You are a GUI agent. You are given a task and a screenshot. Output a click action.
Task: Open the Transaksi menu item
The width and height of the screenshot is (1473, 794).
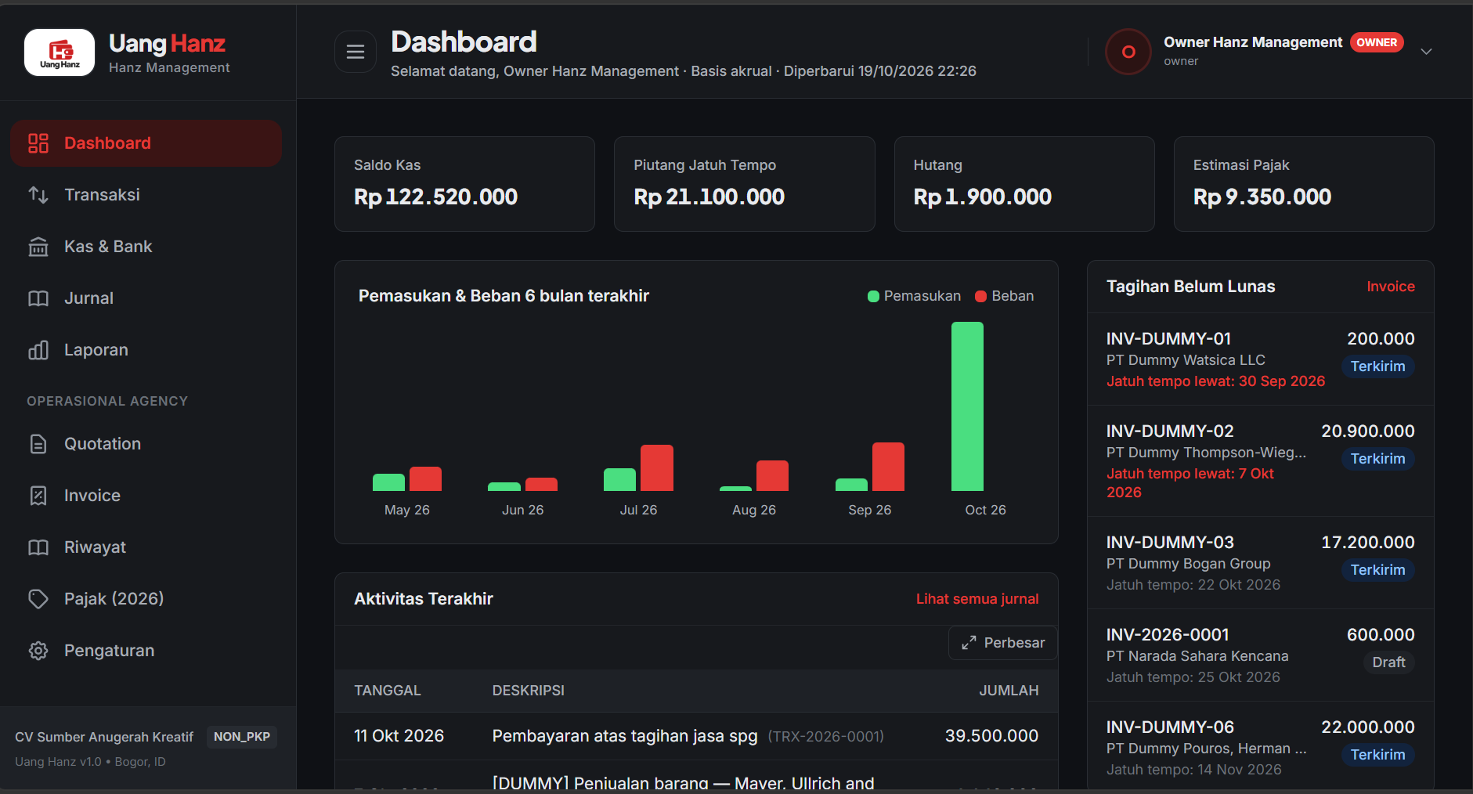146,195
